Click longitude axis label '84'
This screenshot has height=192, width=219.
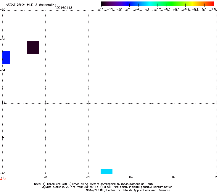tap(131, 177)
